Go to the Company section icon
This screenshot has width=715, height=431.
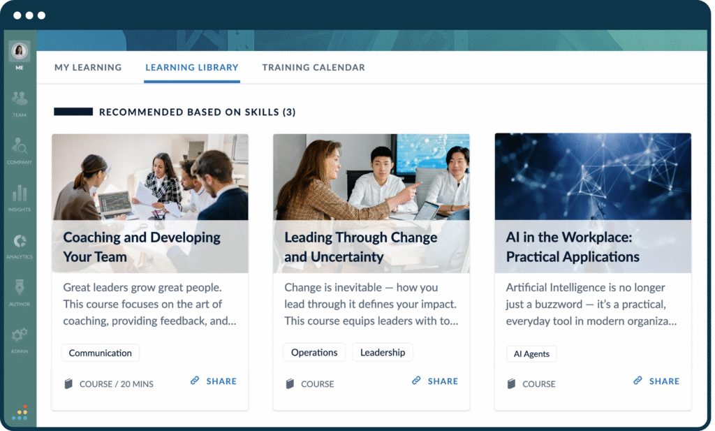pos(19,146)
